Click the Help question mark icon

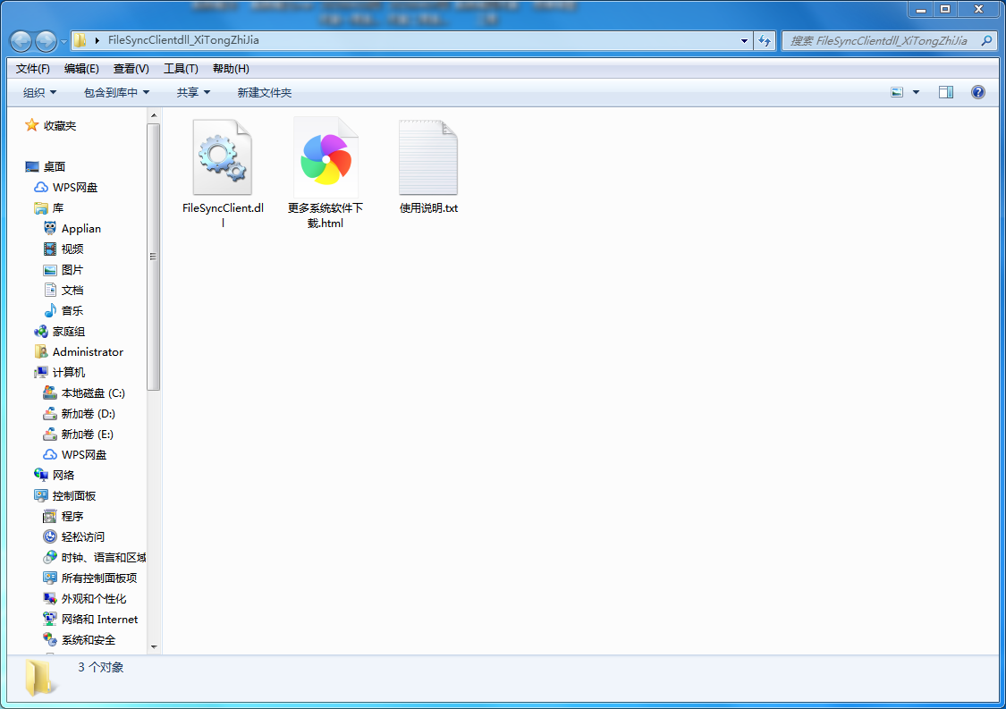977,92
